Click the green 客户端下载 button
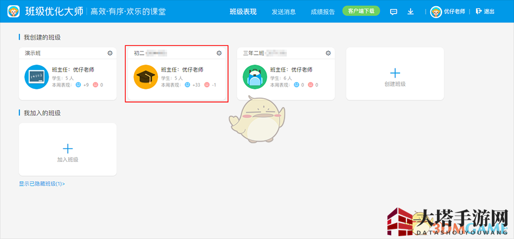The image size is (514, 239). pyautogui.click(x=361, y=11)
